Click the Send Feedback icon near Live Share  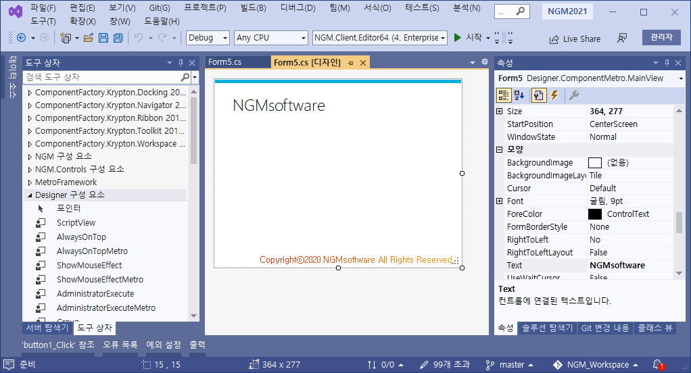click(622, 39)
